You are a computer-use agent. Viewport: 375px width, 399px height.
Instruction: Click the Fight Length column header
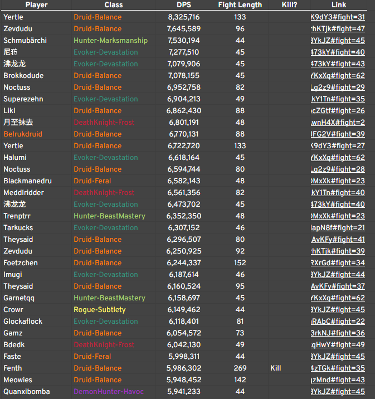point(240,5)
